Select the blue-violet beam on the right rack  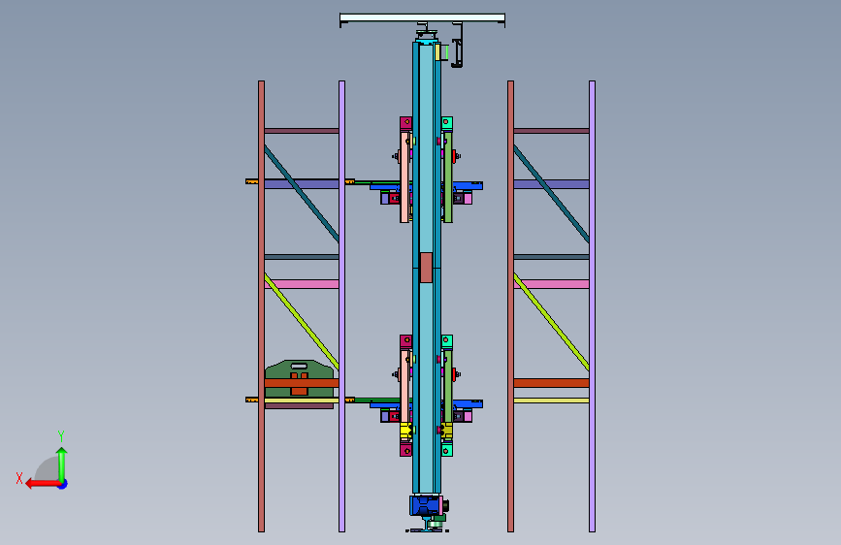551,184
